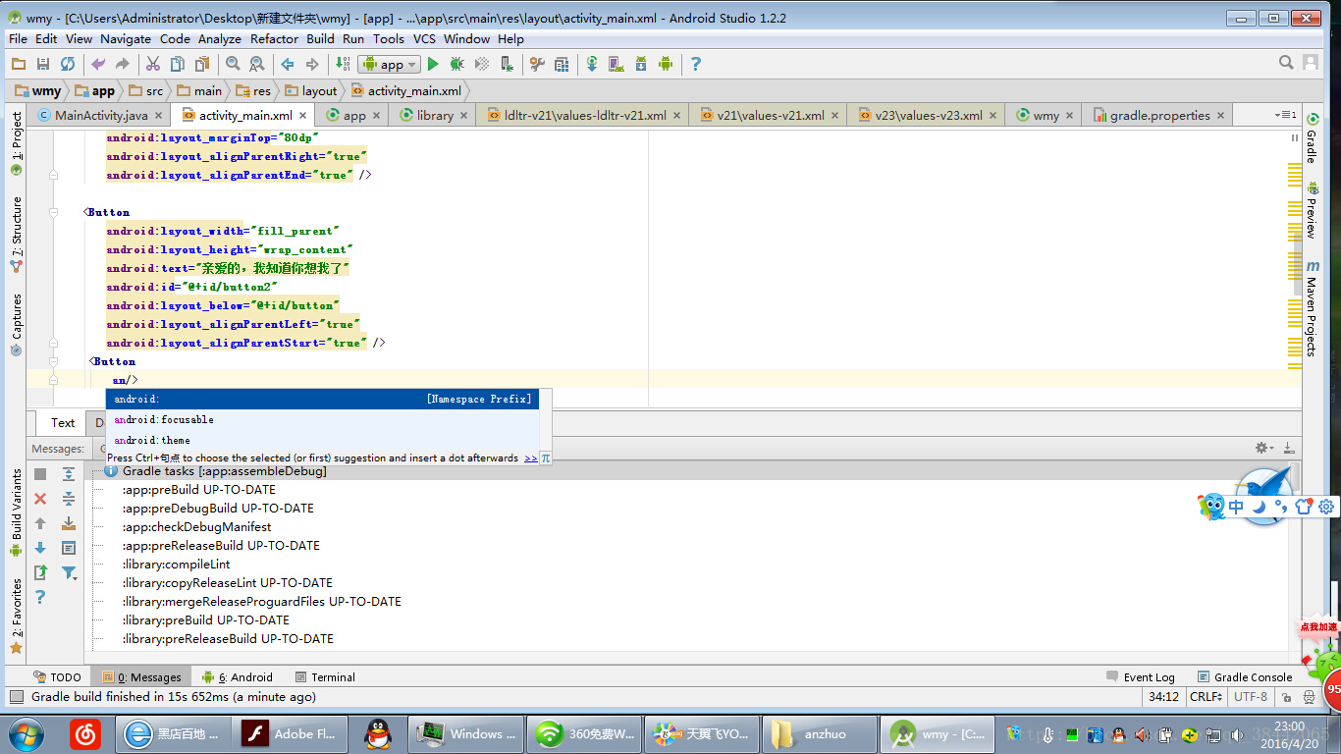Choose 'android:focusable' from the completion list
Image resolution: width=1341 pixels, height=754 pixels.
tap(322, 419)
